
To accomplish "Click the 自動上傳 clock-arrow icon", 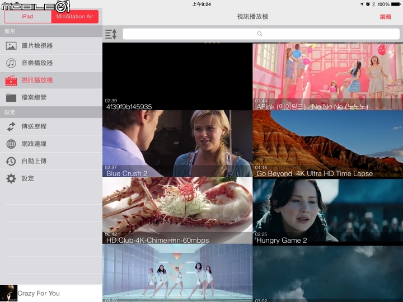I will [11, 161].
